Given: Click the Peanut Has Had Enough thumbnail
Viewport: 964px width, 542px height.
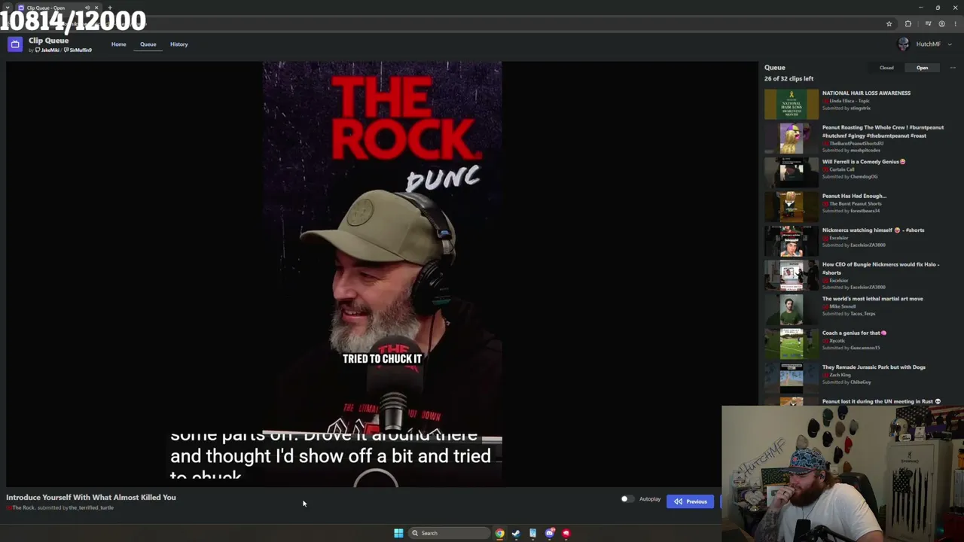Looking at the screenshot, I should click(791, 206).
